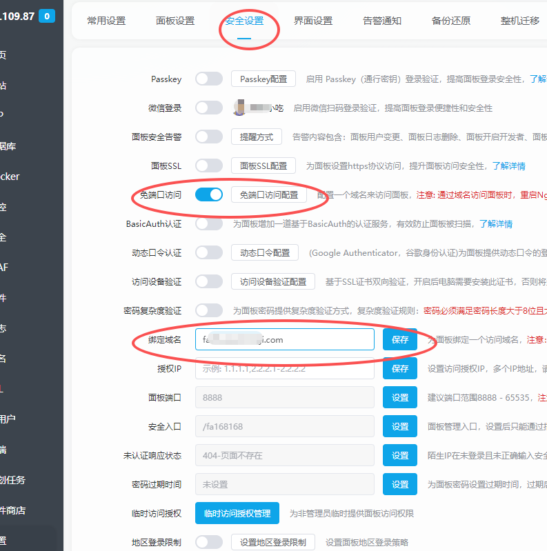547x551 pixels.
Task: Open the 面板SSL配置 button
Action: click(263, 166)
